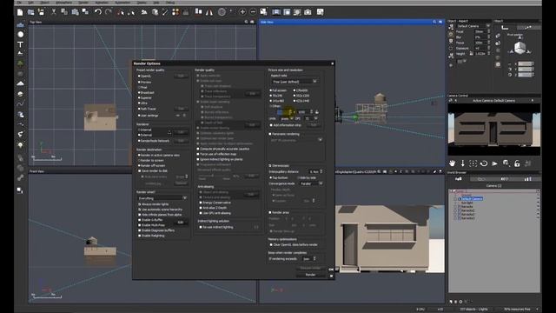Click the OK check icon in Render Options
Image resolution: width=556 pixels, height=313 pixels.
(x=331, y=270)
